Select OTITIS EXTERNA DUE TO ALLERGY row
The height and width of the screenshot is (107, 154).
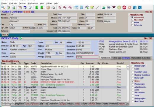64,82
